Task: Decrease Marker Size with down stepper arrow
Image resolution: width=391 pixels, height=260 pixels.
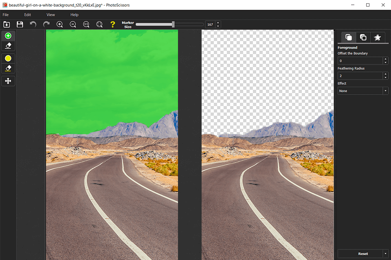Action: [218, 26]
